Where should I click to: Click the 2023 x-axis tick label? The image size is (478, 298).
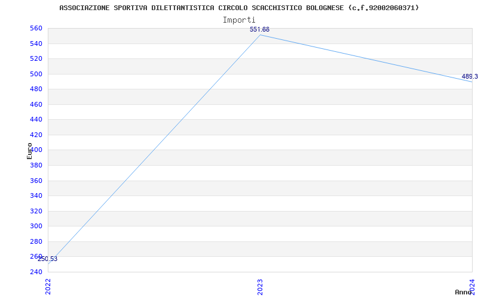tap(260, 287)
